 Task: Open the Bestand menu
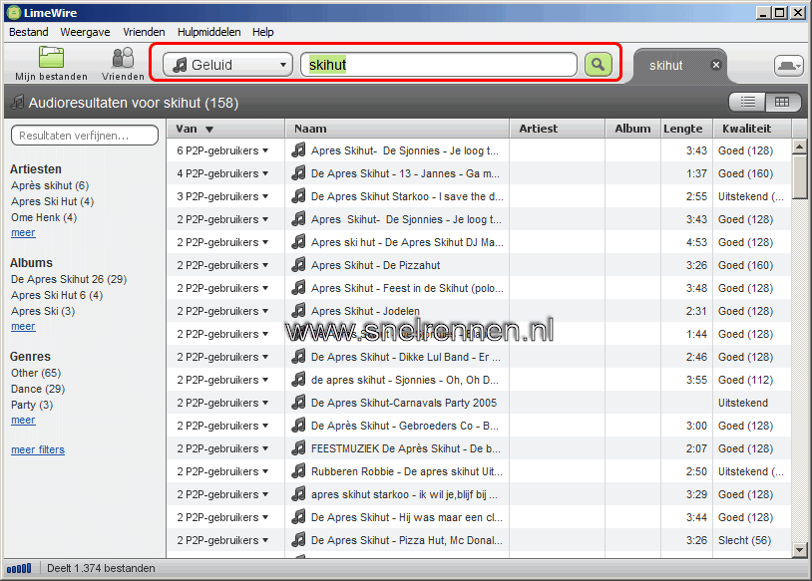pyautogui.click(x=29, y=32)
